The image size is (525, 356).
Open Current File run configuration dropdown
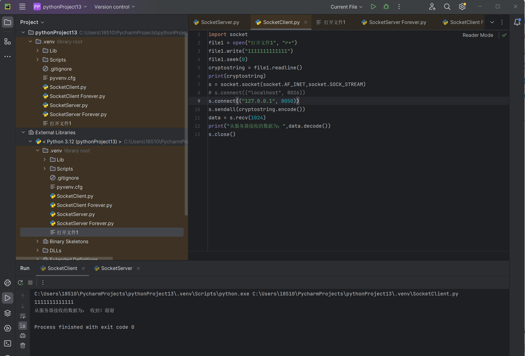[x=347, y=7]
